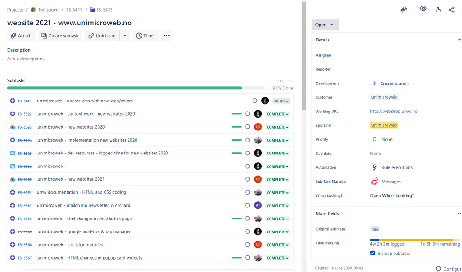Change TS-5522 COMPLETE status dropdown
The height and width of the screenshot is (272, 462).
[277, 114]
